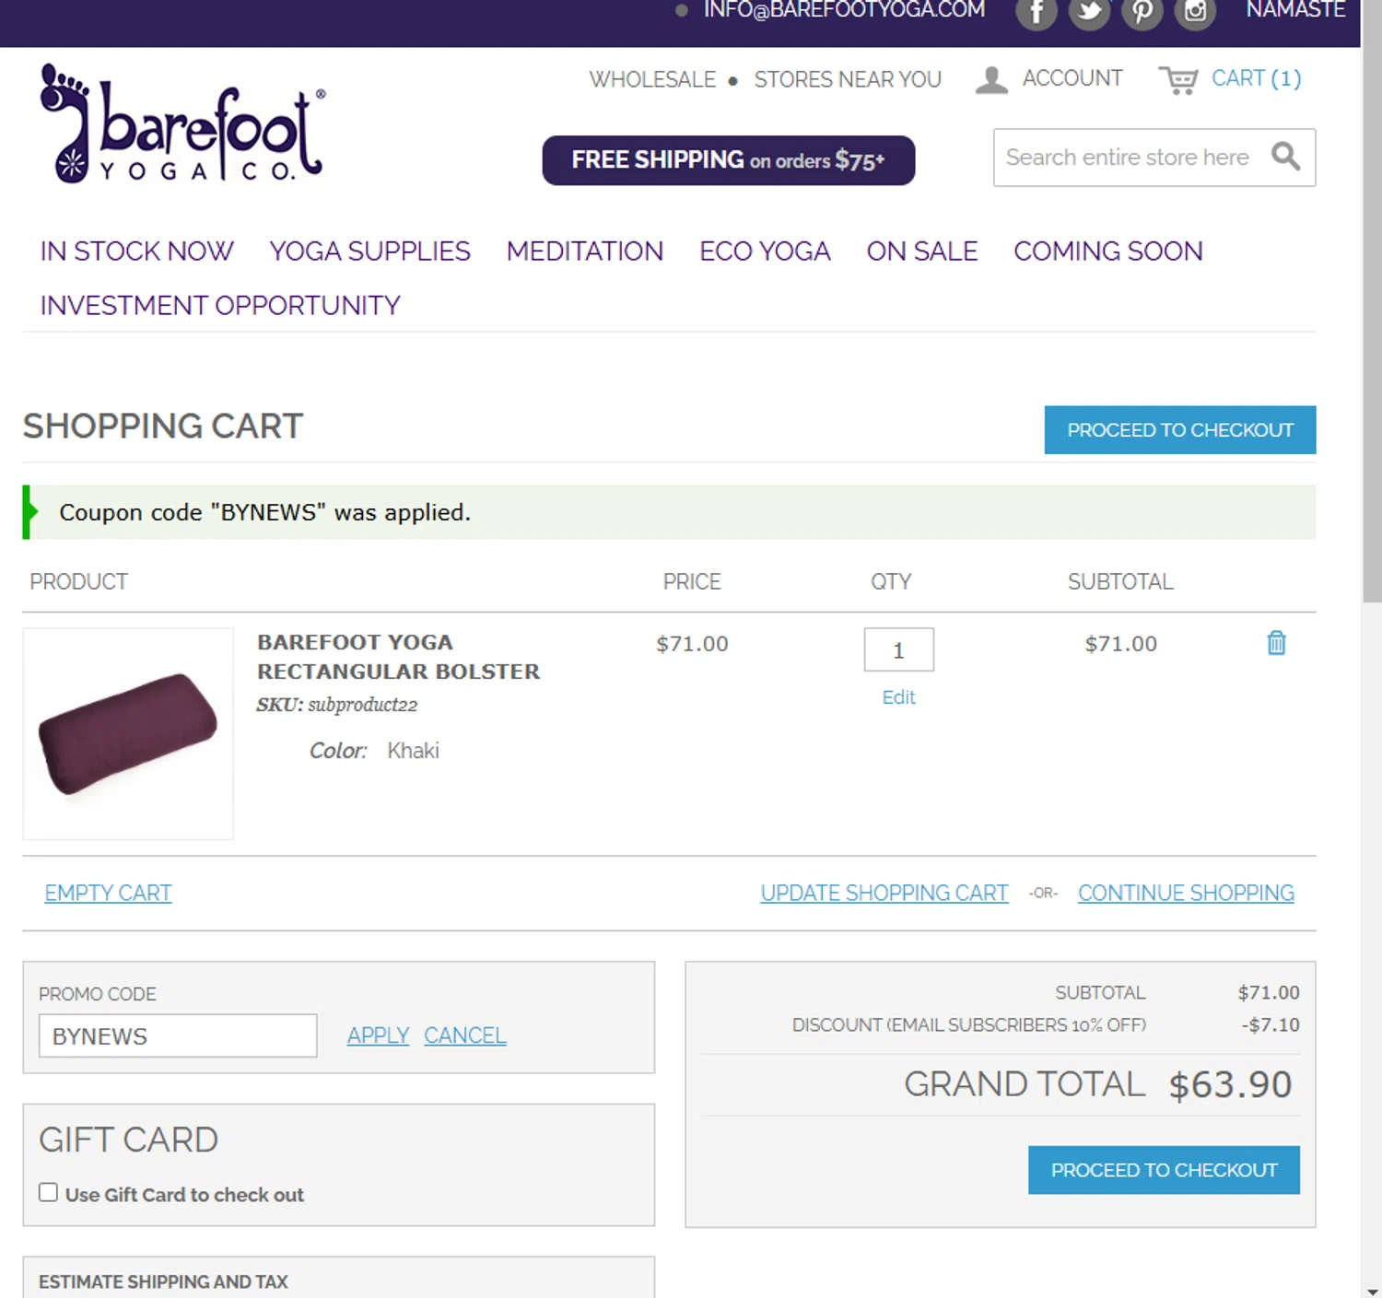Image resolution: width=1382 pixels, height=1298 pixels.
Task: Open the Instagram social icon
Action: (1195, 12)
